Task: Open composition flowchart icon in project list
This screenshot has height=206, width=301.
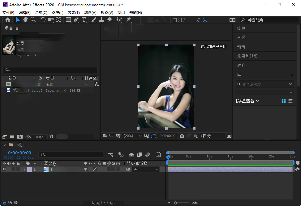Action: pos(97,84)
